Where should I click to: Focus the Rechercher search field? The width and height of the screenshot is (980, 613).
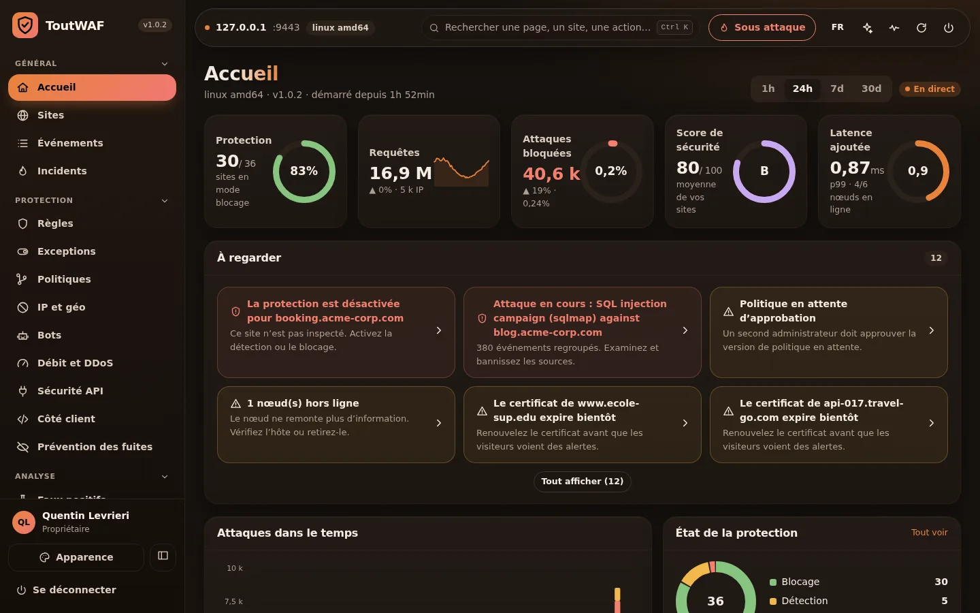tap(561, 28)
